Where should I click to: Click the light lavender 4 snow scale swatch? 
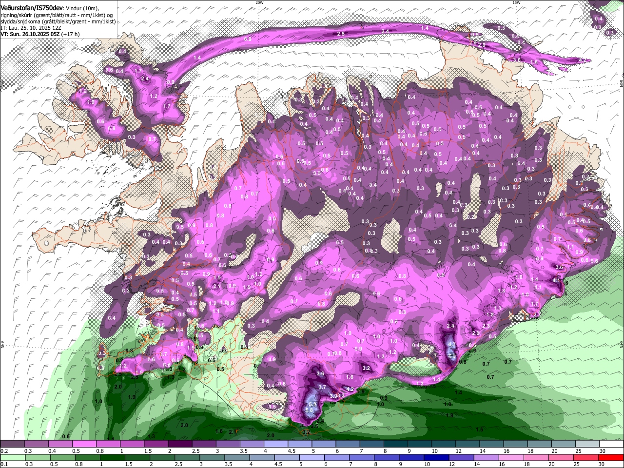[275, 444]
